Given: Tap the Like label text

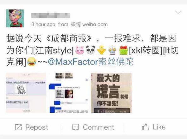Looking at the screenshot, I should [159, 127].
